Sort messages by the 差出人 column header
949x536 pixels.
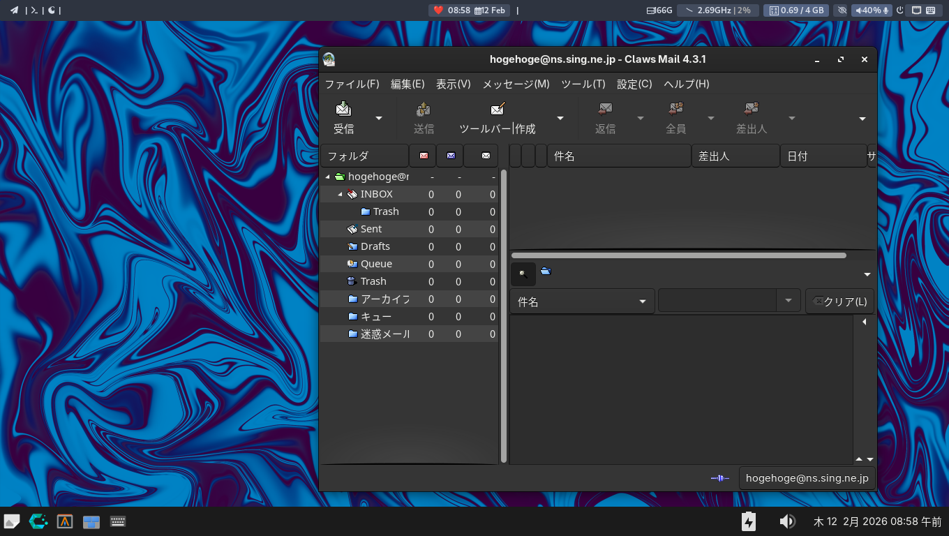point(735,156)
